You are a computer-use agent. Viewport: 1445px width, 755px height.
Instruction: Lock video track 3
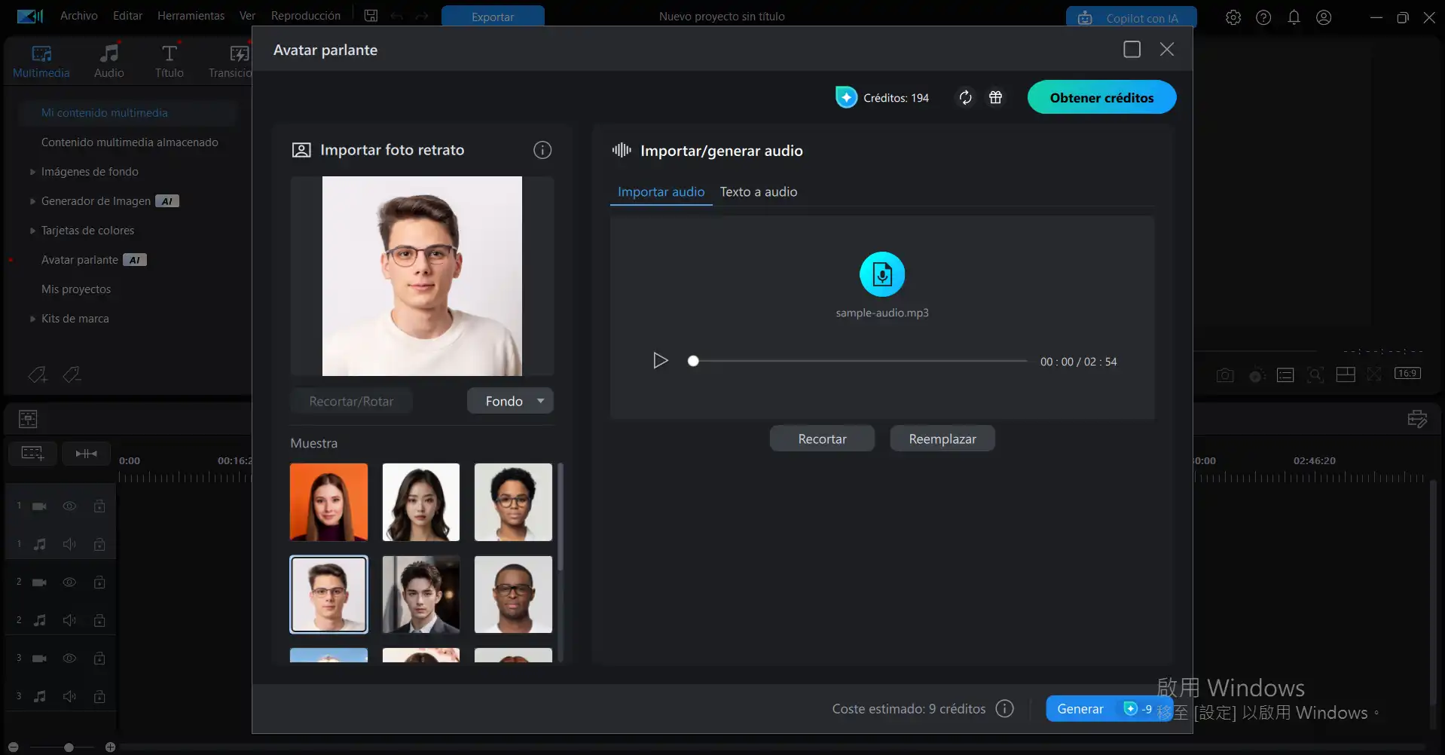[99, 658]
